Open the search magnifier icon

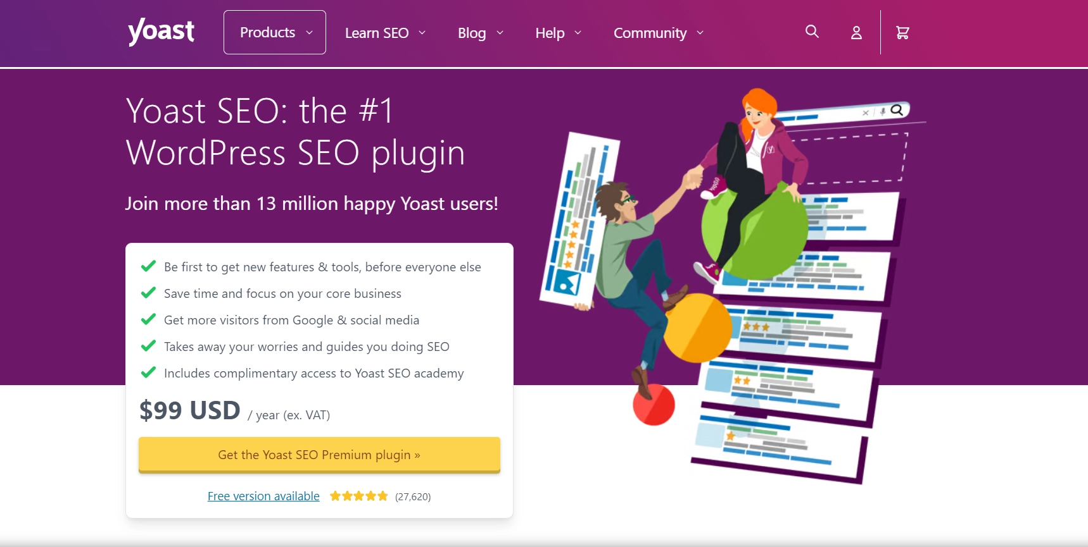coord(812,32)
